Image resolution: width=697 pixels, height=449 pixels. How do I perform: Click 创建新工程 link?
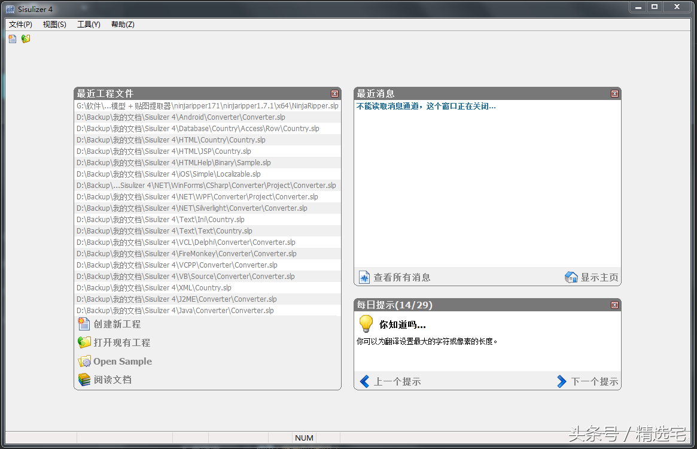coord(117,324)
